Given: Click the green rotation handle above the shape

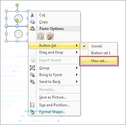Looking at the screenshot, I should click(17, 5).
